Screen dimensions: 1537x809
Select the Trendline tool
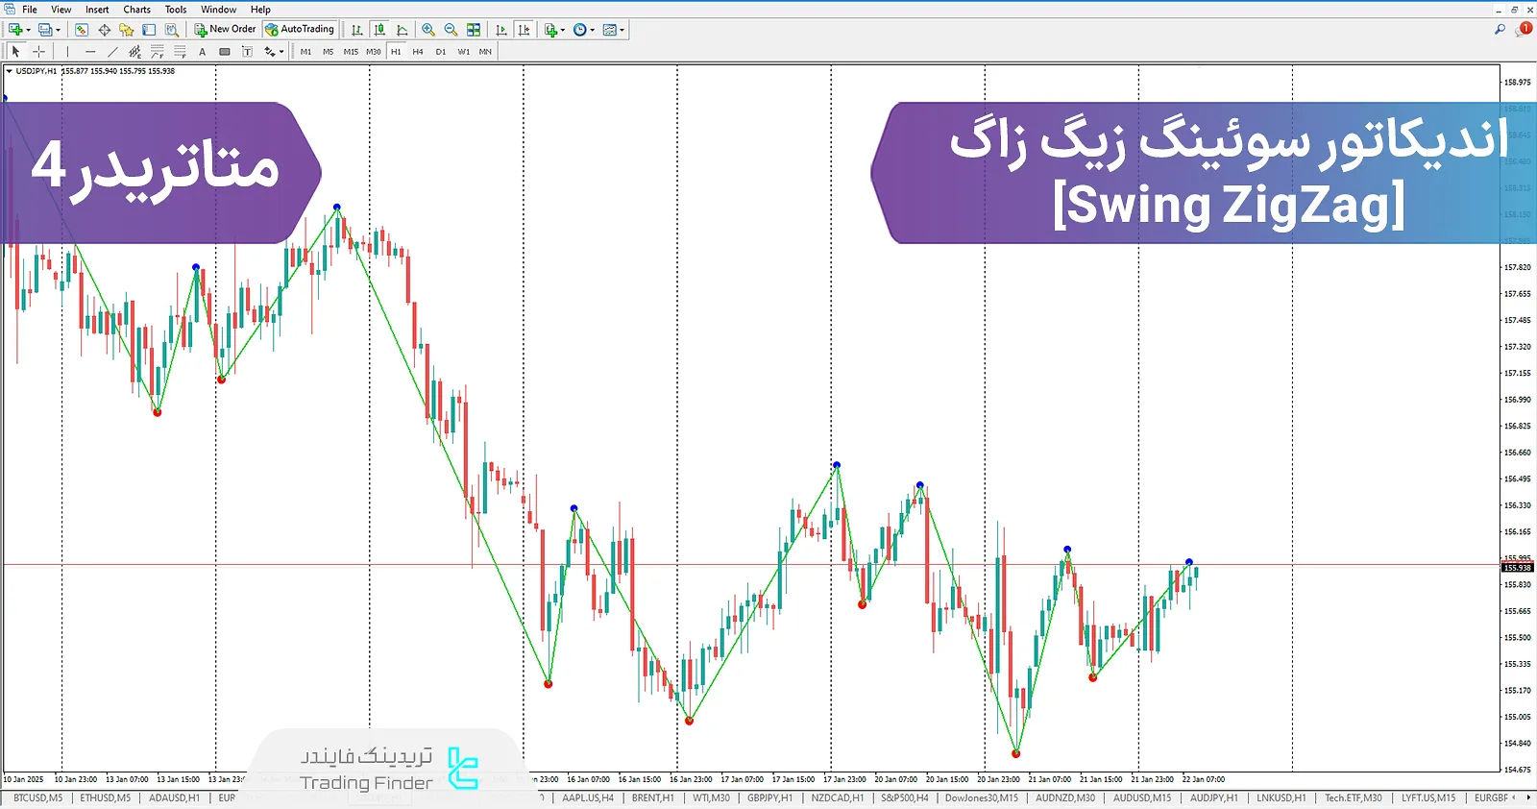pos(112,51)
